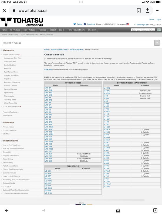Click the site keyword search field
This screenshot has height=216, width=162.
point(143,30)
